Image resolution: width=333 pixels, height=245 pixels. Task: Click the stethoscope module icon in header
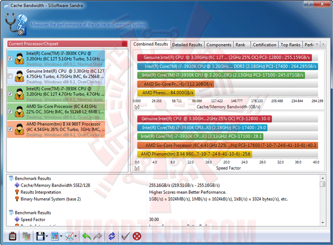tap(16, 24)
